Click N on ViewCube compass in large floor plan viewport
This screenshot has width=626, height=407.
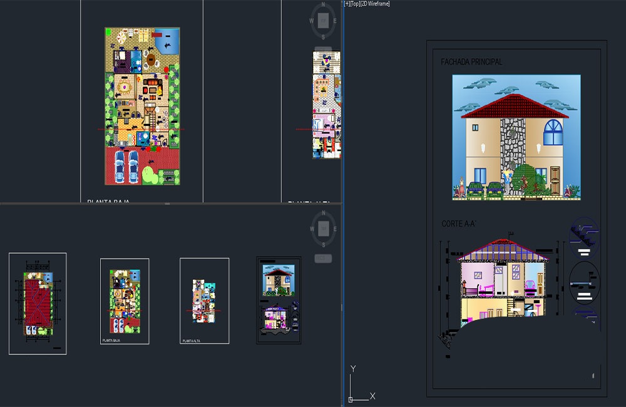coord(324,4)
